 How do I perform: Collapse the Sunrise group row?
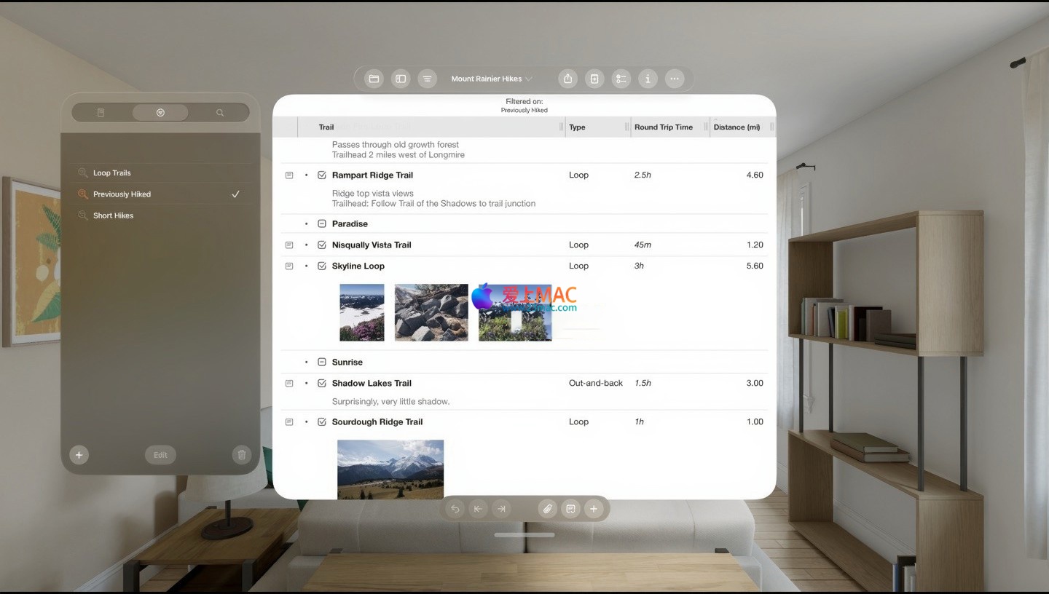322,362
